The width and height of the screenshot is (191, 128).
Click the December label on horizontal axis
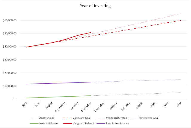click(99, 107)
